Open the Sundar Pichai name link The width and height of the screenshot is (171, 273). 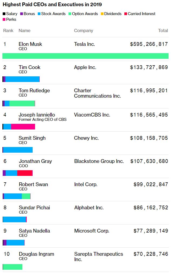(34, 208)
